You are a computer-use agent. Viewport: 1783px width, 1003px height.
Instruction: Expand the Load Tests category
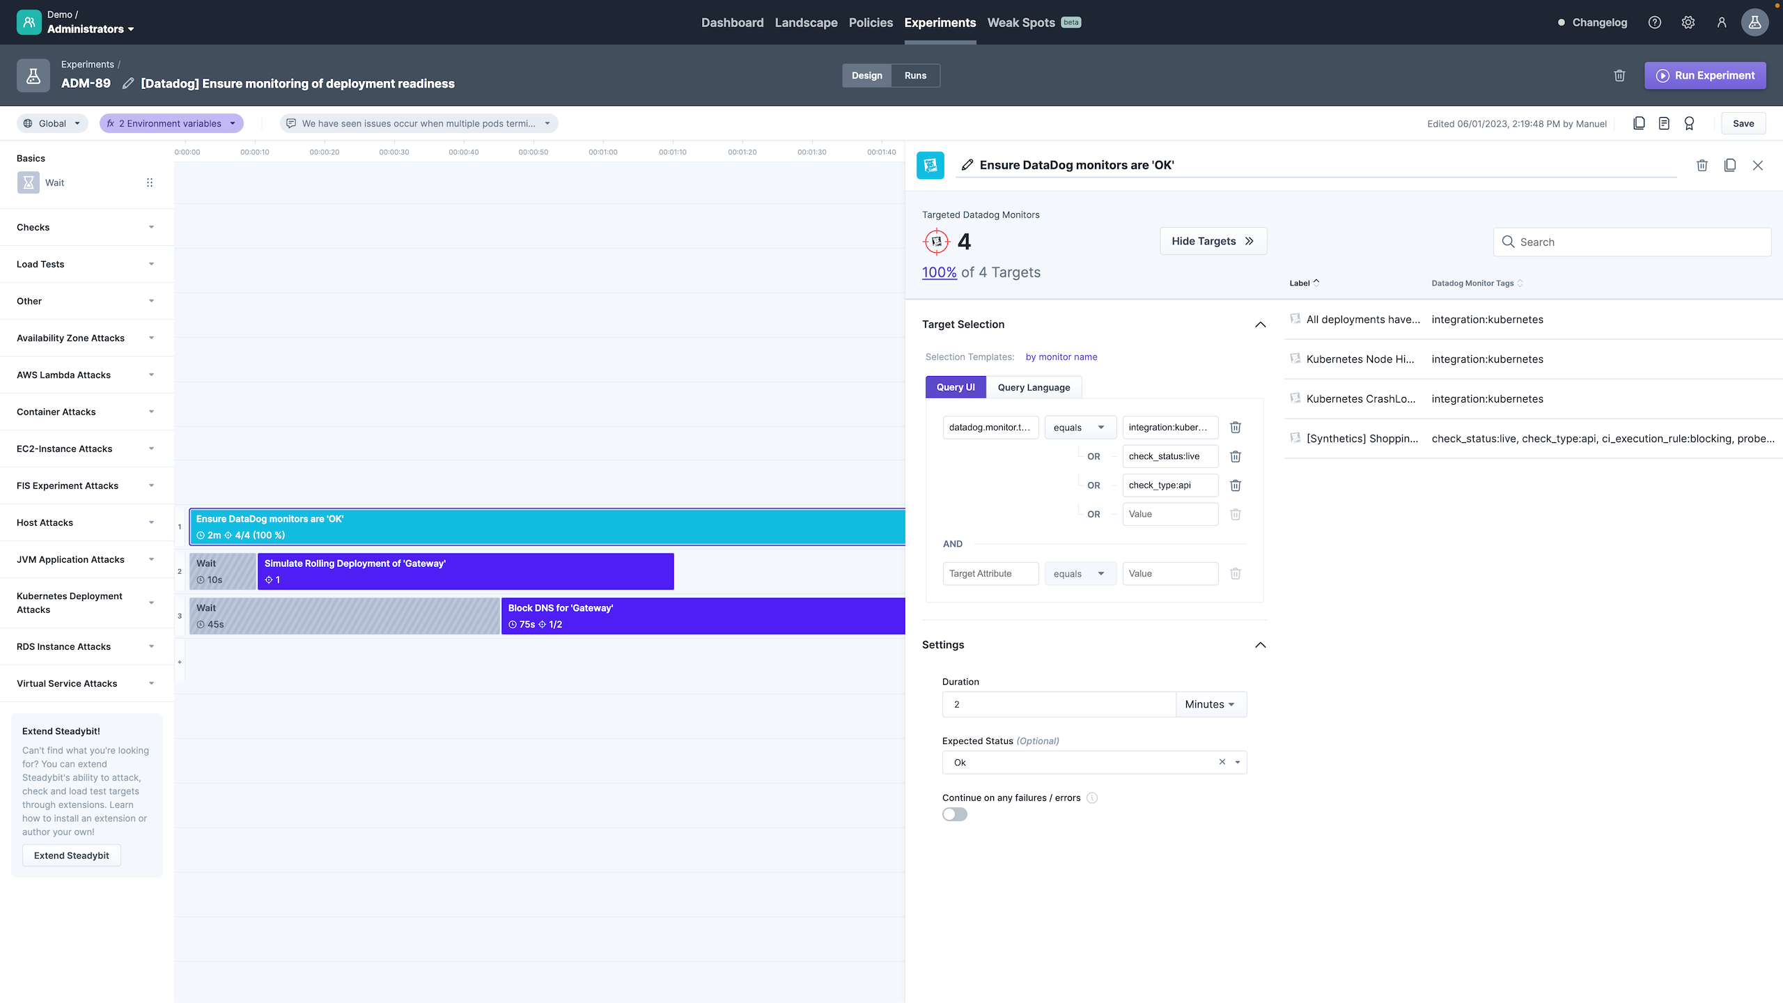(86, 264)
